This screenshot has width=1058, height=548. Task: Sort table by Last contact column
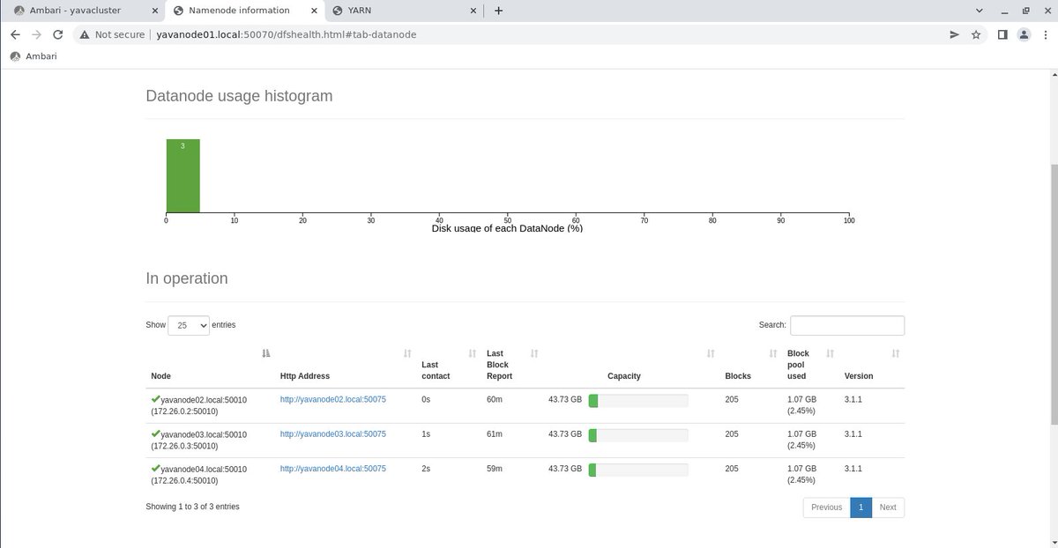pos(448,365)
